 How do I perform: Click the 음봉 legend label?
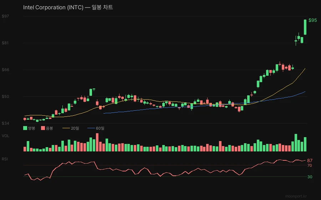click(x=50, y=128)
